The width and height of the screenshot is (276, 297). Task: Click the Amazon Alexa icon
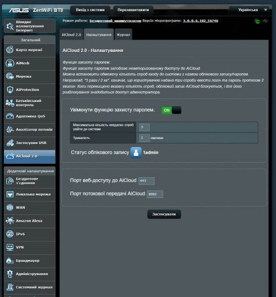tap(10, 221)
